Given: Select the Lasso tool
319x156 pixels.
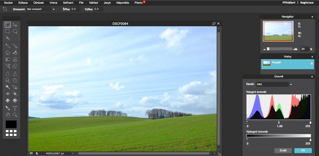Looking at the screenshot, I should pyautogui.click(x=15, y=32).
